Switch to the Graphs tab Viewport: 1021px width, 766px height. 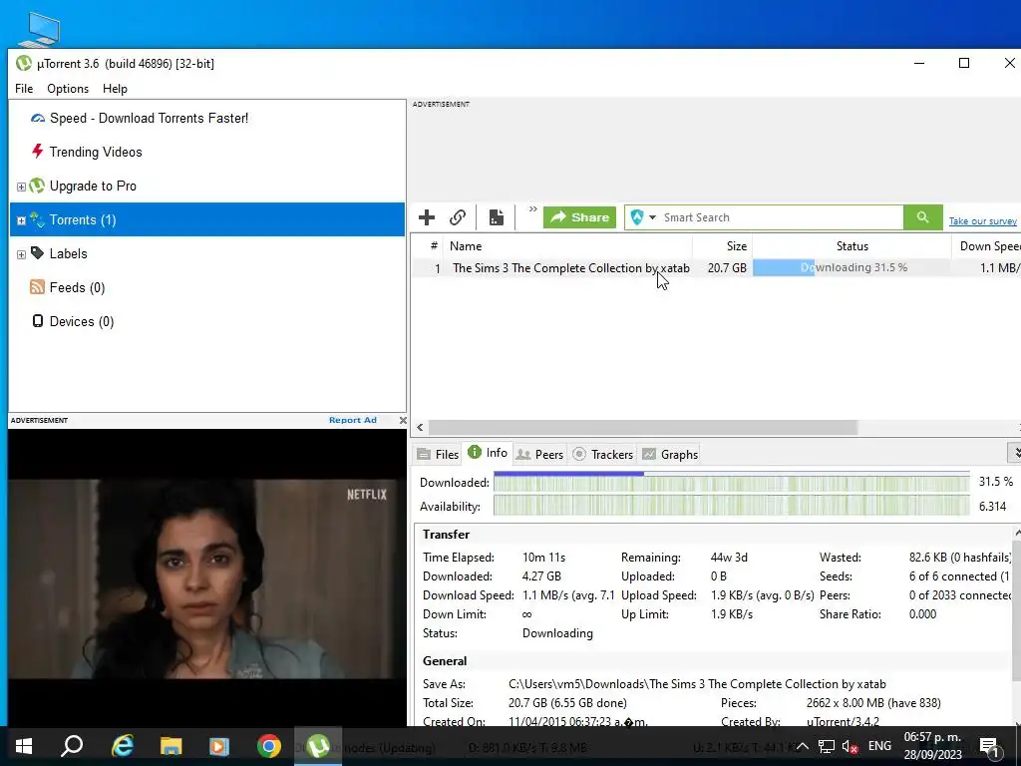tap(671, 455)
